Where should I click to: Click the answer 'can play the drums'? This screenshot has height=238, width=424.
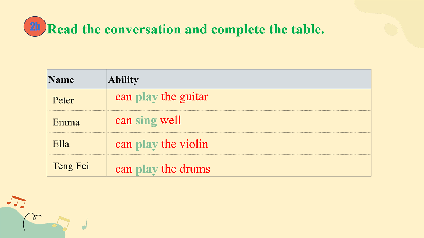[163, 169]
